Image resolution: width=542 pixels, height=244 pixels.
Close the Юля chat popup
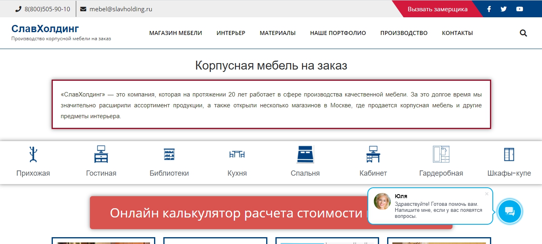486,194
